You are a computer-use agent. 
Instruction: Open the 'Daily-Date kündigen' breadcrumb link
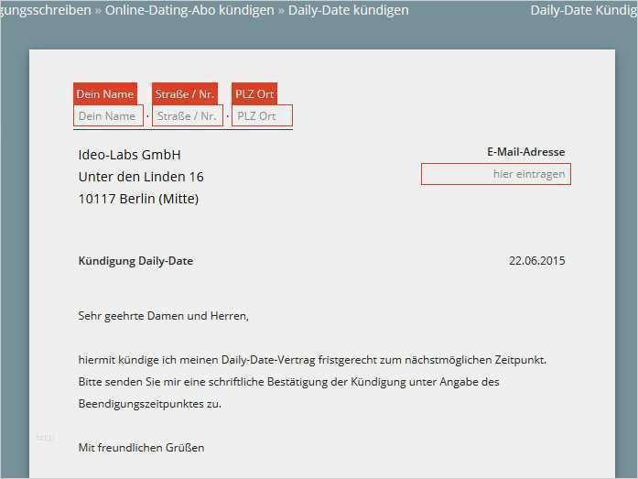click(348, 10)
